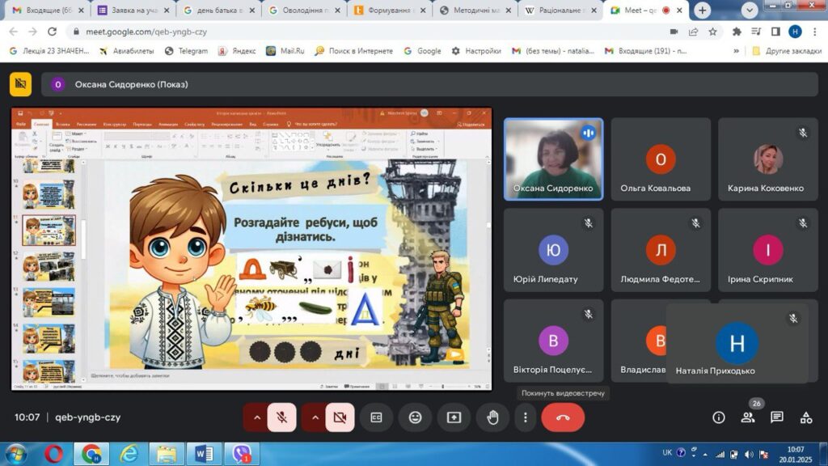Open the Chrome tab search dropdown
828x466 pixels.
click(750, 11)
